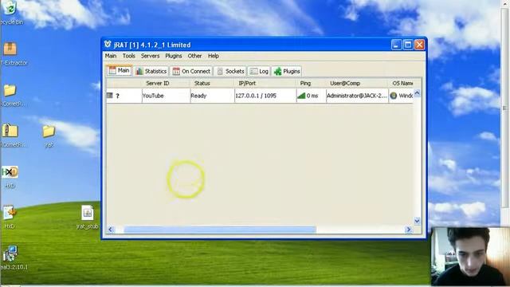Click the Status column header
Image resolution: width=510 pixels, height=287 pixels.
[202, 83]
